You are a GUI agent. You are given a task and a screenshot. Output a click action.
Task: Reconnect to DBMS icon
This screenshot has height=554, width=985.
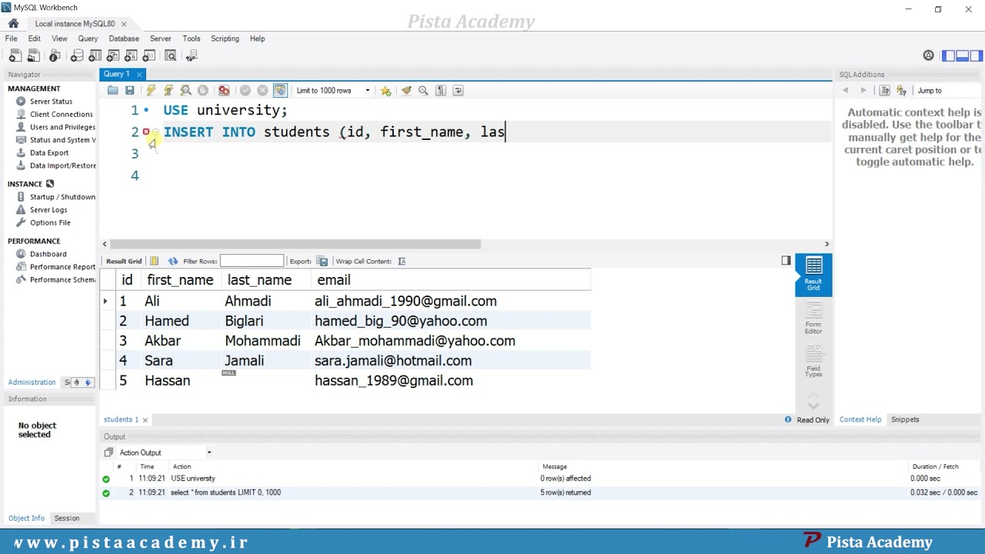pos(192,55)
